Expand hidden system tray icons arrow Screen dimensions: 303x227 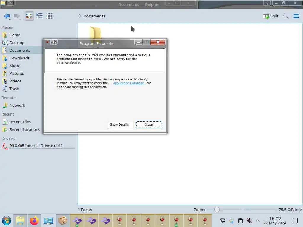258,220
